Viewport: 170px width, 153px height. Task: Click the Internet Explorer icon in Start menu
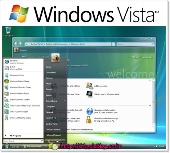pyautogui.click(x=6, y=62)
